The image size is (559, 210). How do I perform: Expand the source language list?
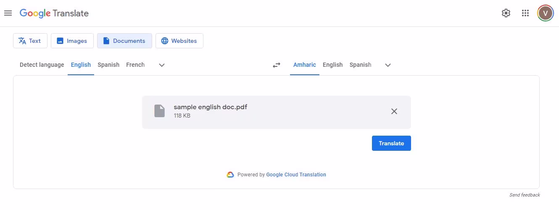162,65
